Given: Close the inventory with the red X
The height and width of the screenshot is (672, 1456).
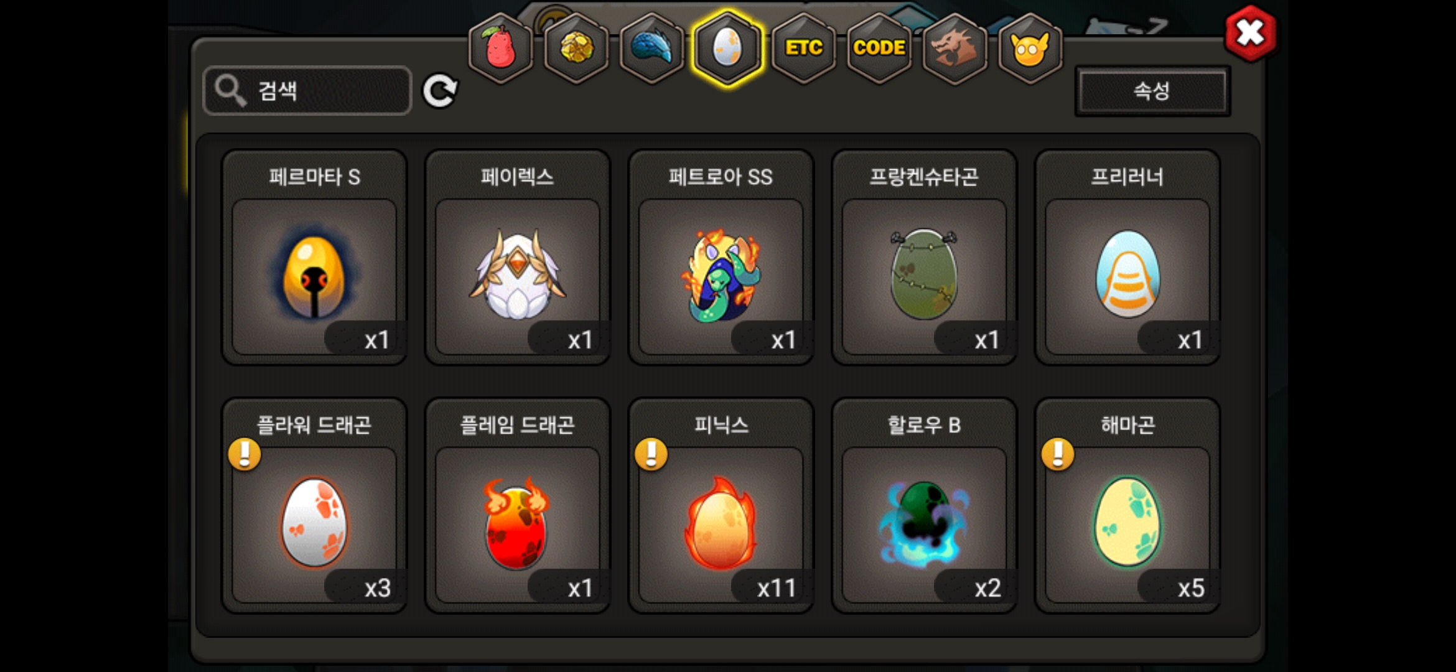Looking at the screenshot, I should pyautogui.click(x=1249, y=34).
